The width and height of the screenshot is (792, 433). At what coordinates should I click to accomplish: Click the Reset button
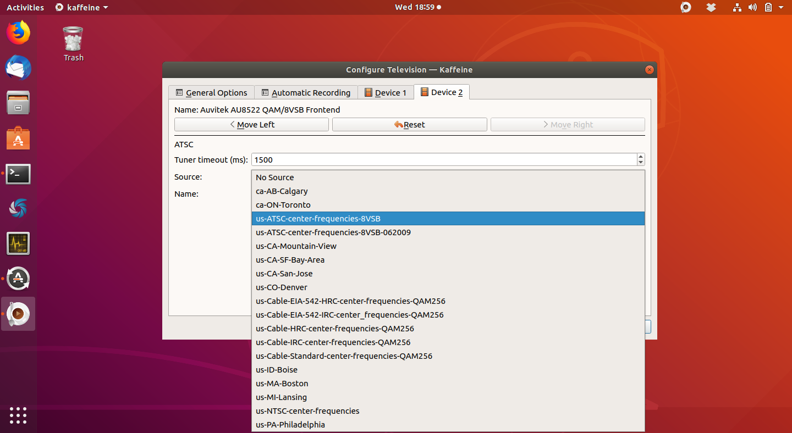pyautogui.click(x=410, y=124)
